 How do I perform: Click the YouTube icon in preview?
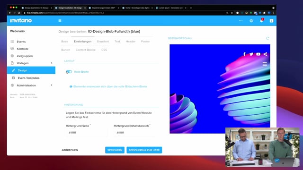point(258,54)
